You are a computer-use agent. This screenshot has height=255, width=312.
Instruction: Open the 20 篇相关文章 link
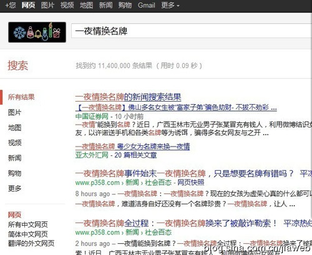pyautogui.click(x=135, y=155)
